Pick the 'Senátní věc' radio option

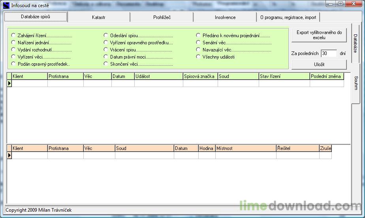point(199,42)
